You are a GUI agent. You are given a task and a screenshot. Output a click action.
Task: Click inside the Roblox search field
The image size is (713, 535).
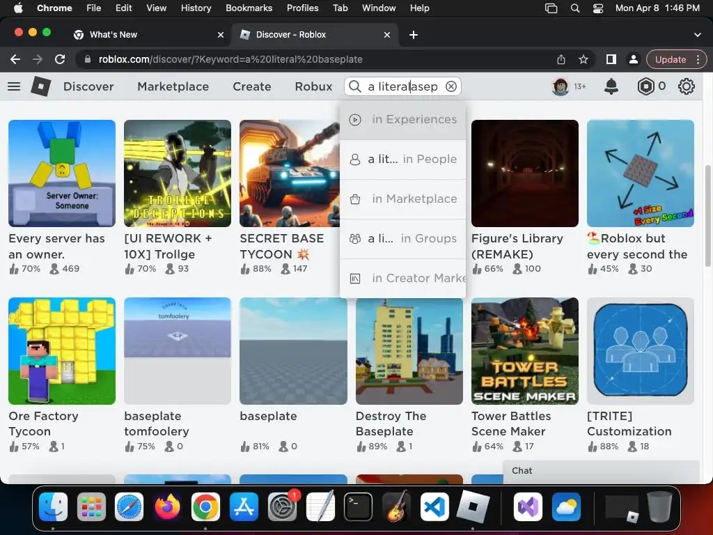402,86
